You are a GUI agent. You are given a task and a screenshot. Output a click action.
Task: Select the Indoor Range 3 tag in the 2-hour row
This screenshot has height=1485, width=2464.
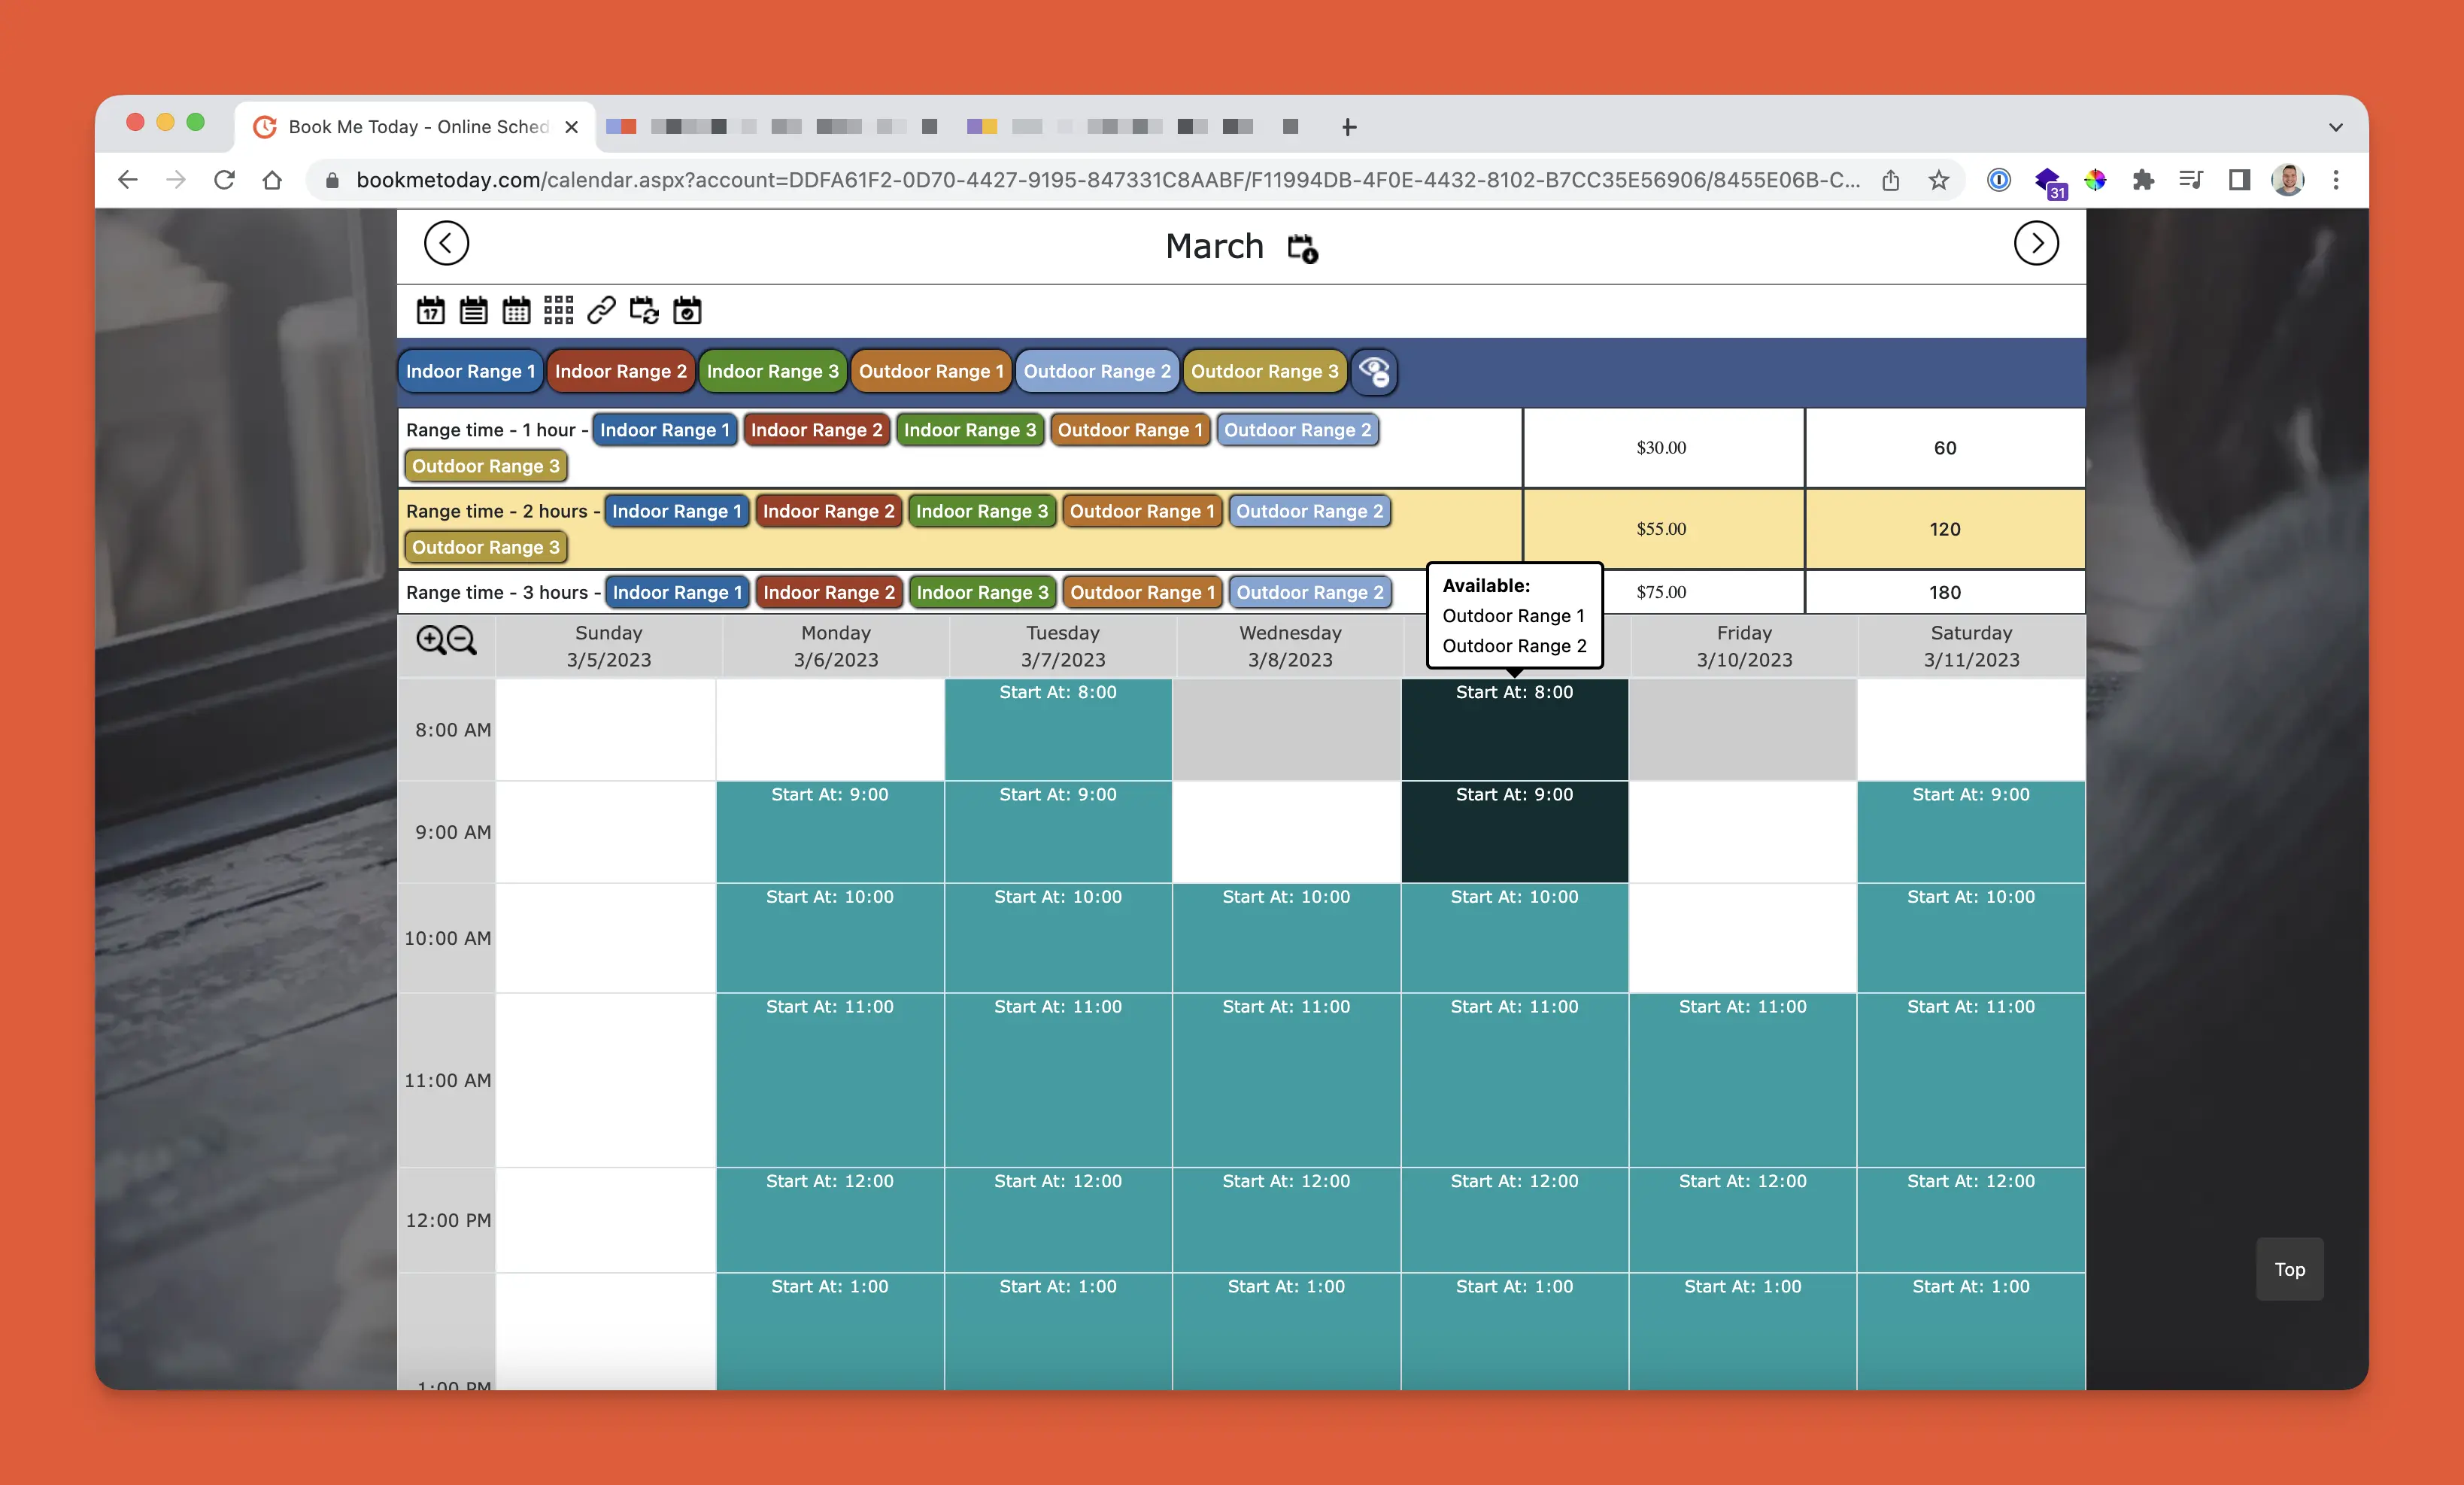(982, 511)
